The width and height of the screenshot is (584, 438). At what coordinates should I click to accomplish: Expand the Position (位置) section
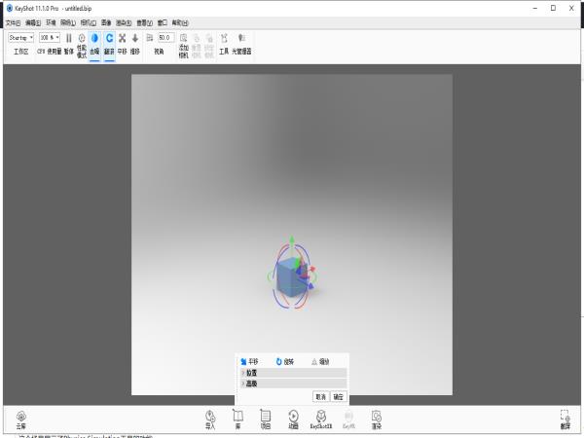click(294, 373)
